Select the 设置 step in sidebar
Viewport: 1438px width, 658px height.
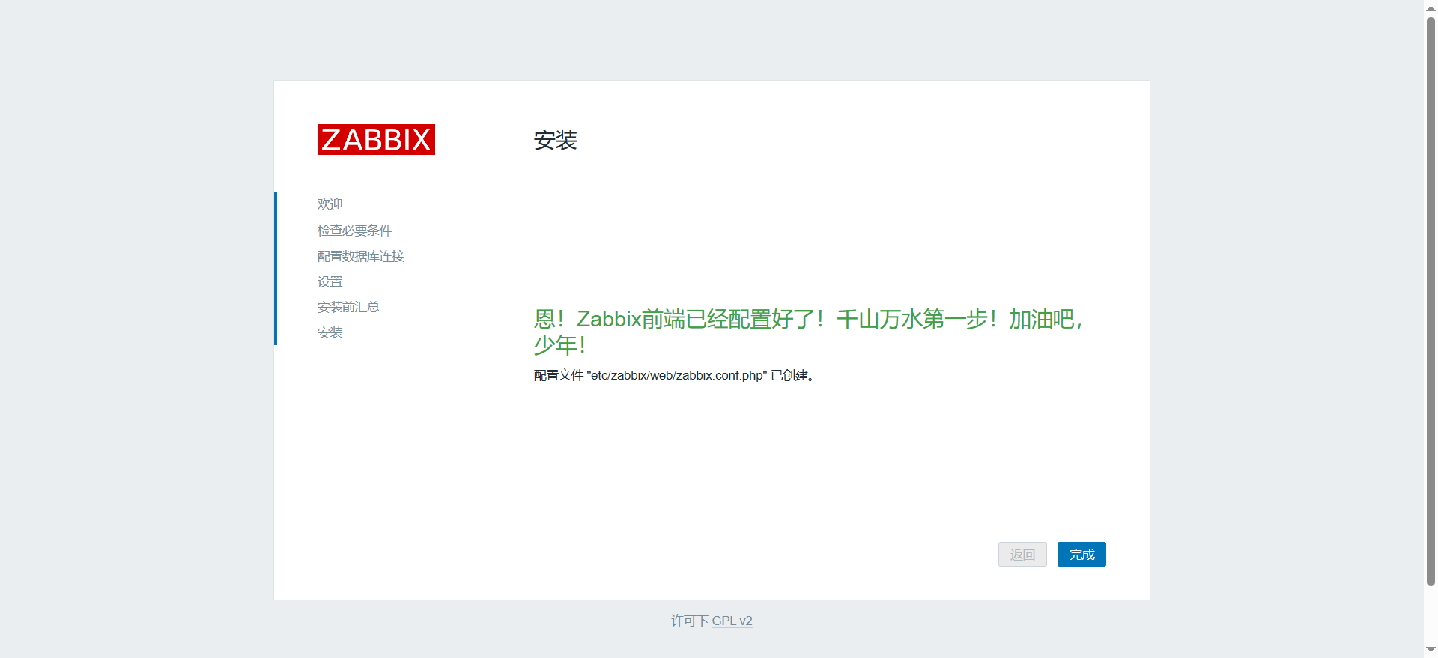[x=330, y=281]
